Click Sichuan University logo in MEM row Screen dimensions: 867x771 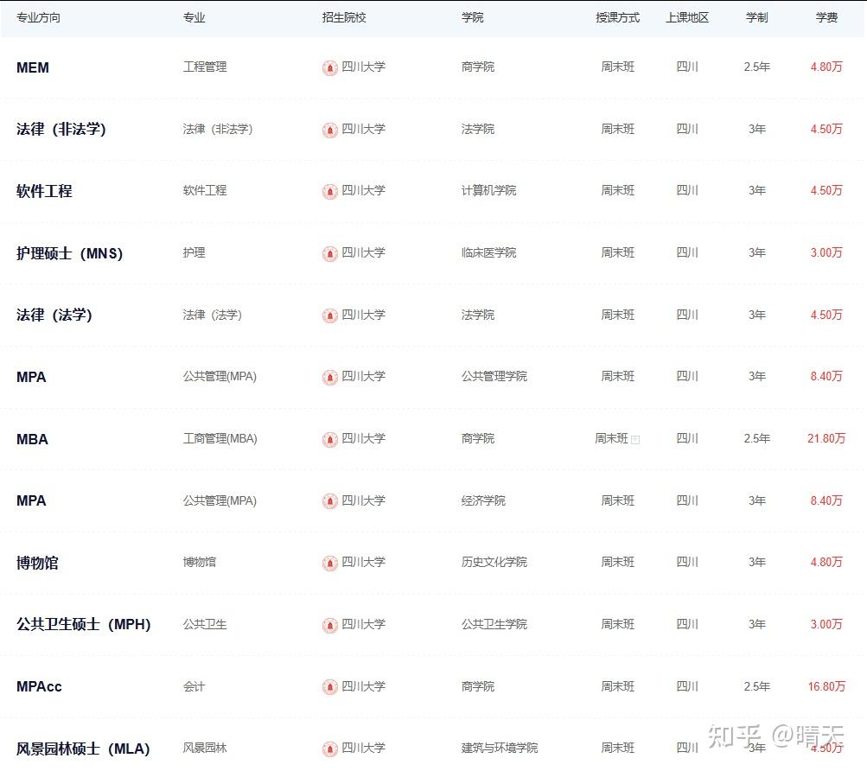tap(330, 68)
